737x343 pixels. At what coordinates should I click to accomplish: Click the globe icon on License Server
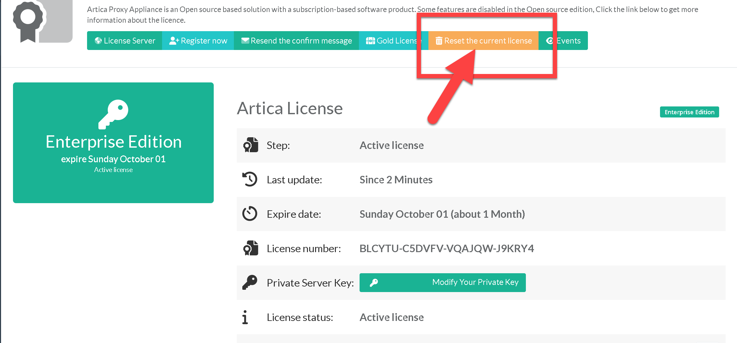[x=98, y=41]
